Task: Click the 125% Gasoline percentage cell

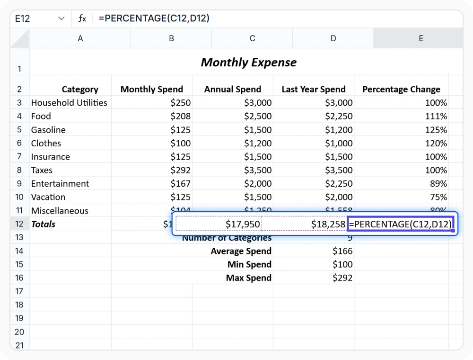Action: pyautogui.click(x=401, y=130)
